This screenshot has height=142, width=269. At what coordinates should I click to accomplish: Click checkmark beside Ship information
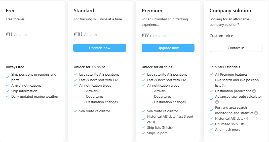click(8, 91)
